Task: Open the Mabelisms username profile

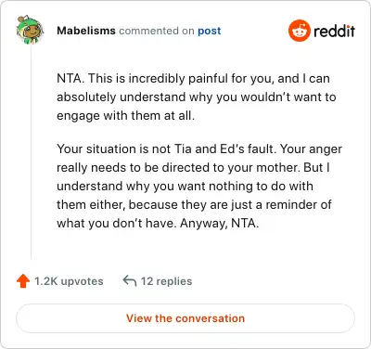Action: pyautogui.click(x=86, y=31)
